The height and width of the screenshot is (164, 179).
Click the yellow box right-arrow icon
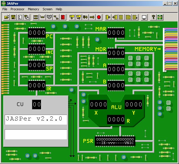79,17
